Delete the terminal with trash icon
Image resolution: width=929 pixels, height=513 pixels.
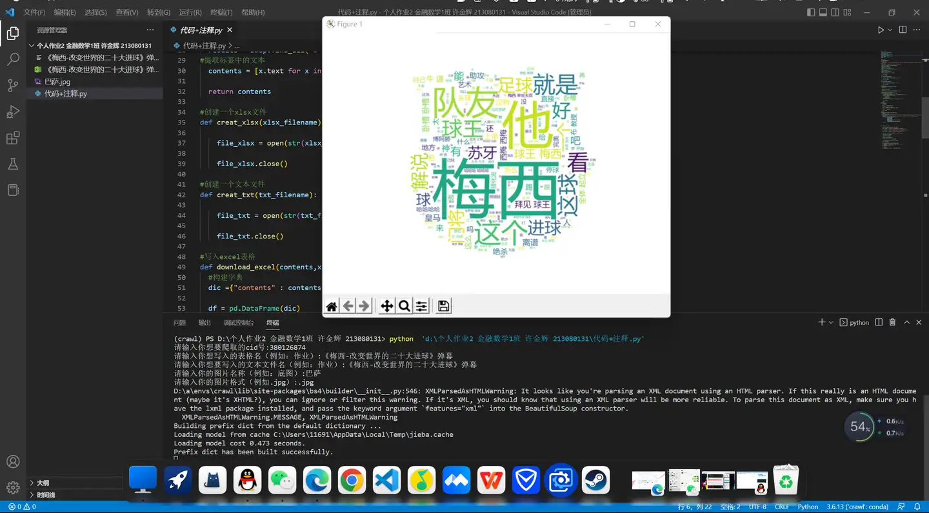[x=892, y=322]
